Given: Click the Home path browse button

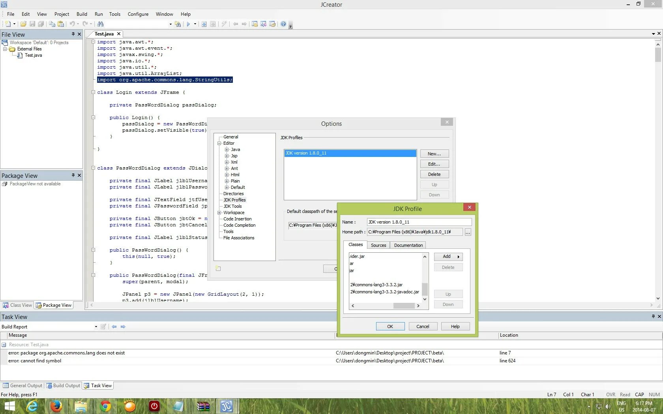Looking at the screenshot, I should [468, 232].
